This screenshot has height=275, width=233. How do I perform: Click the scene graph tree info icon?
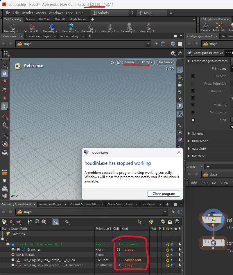(x=37, y=222)
